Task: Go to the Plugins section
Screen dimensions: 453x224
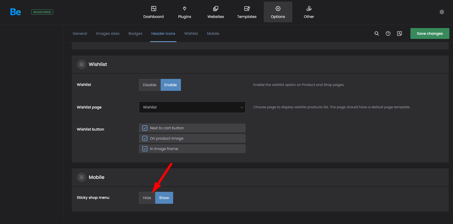Action: coord(184,12)
